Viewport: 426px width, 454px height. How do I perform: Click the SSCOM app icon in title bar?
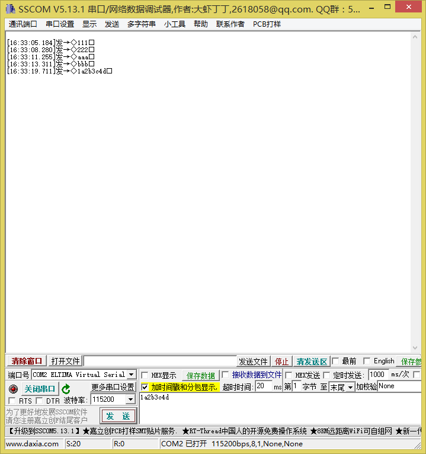(11, 9)
